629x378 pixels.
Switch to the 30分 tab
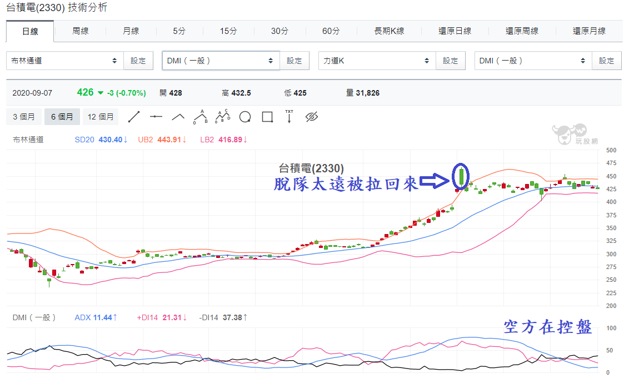(279, 31)
